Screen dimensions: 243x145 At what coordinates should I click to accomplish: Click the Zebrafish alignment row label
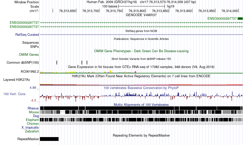pyautogui.click(x=32, y=131)
